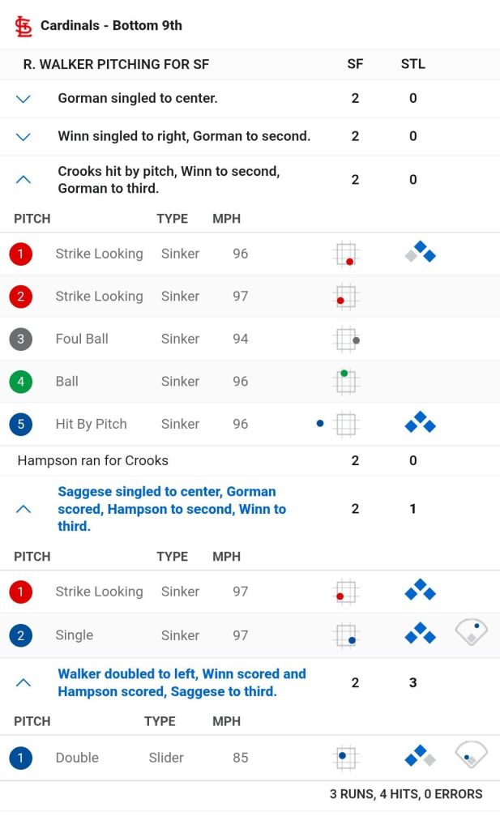Click the Cardinals - Bottom 9th header
Image resolution: width=500 pixels, height=829 pixels.
click(111, 26)
